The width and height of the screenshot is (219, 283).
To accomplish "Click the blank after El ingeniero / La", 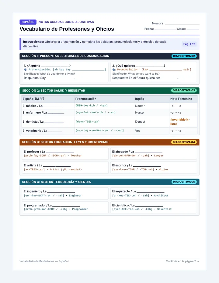I will 61,192.
